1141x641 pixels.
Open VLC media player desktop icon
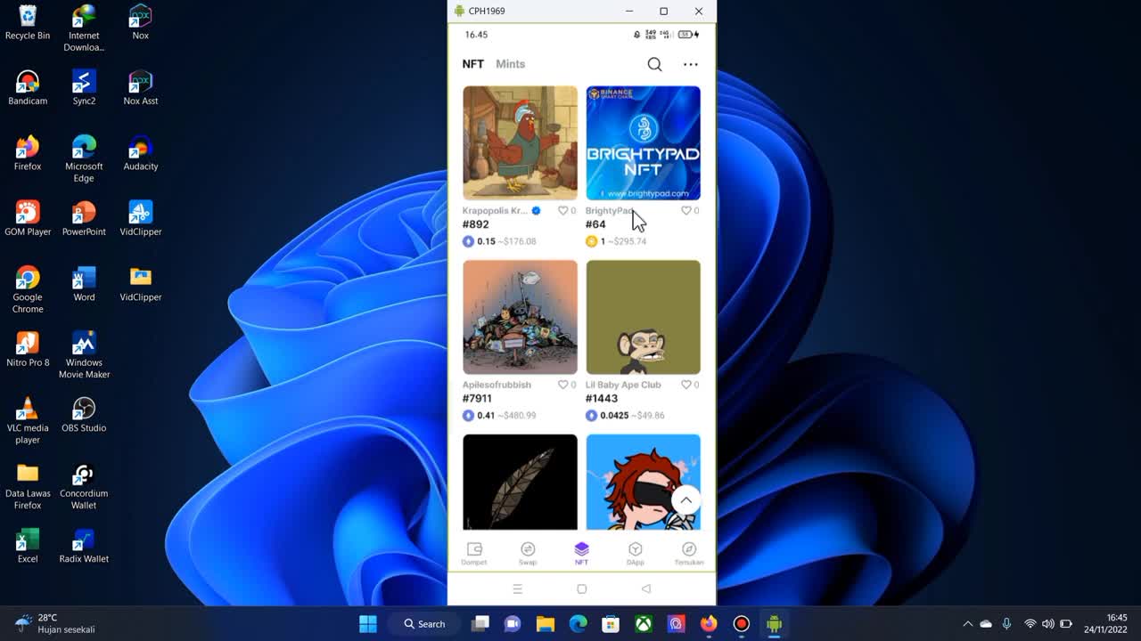[x=28, y=420]
